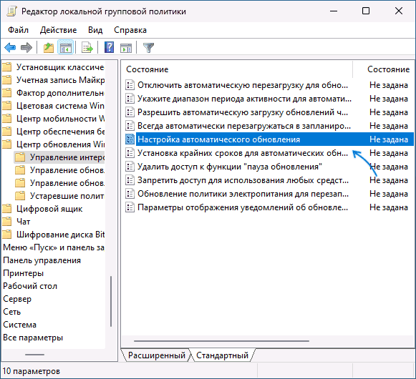
Task: Select 'Фактор дополнительн' tree folder
Action: coord(60,93)
